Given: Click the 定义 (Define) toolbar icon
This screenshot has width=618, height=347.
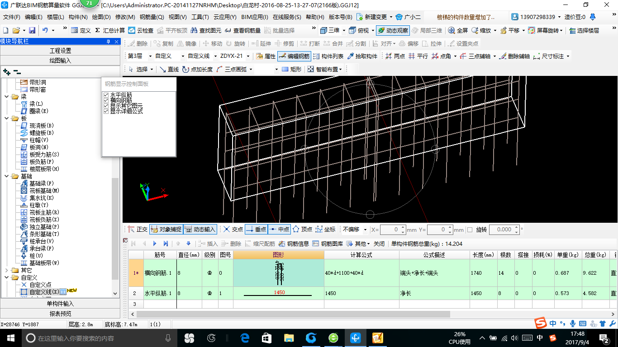Looking at the screenshot, I should (81, 30).
